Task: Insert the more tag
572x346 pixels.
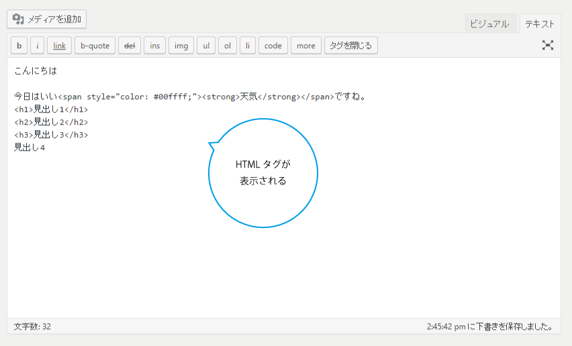Action: [x=305, y=46]
